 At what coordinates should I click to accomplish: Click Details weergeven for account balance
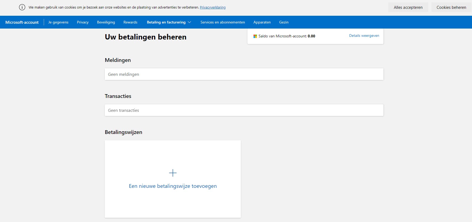[x=364, y=35]
